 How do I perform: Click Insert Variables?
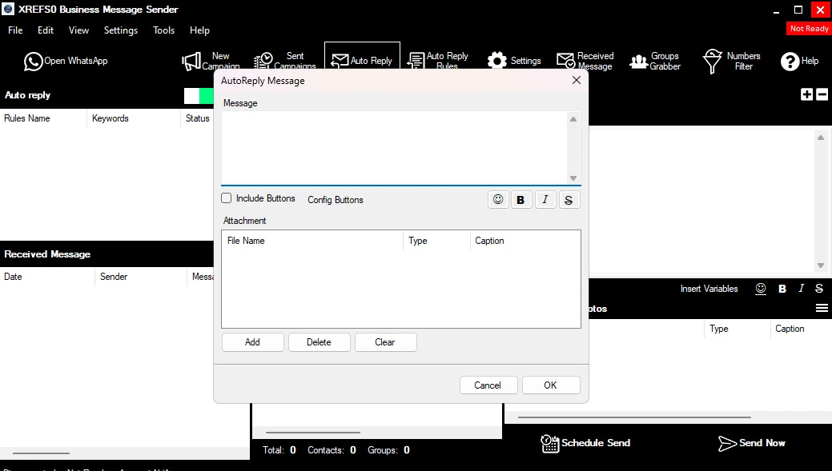point(709,289)
